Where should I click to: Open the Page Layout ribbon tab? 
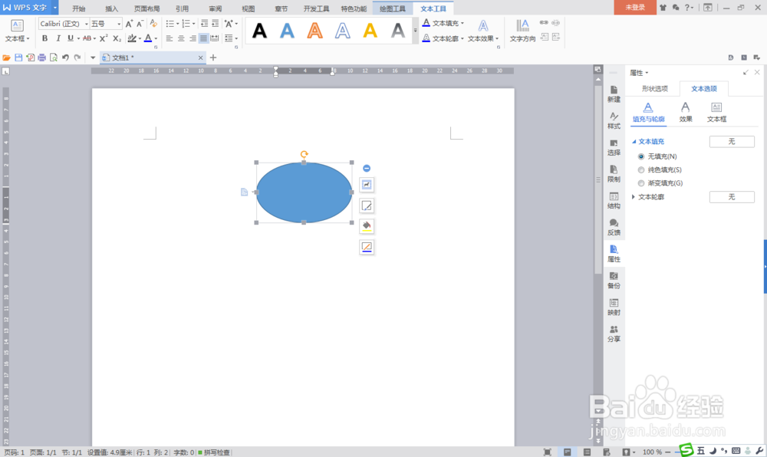click(x=146, y=8)
